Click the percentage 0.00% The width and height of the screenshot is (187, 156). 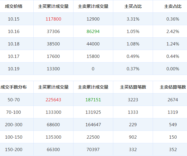coord(173,69)
